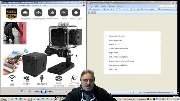Click the zoom in magnifier in Picture Manager
Screen dimensions: 180x101
point(172,92)
